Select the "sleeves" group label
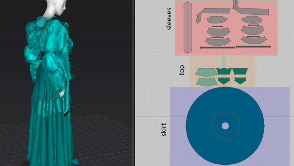This screenshot has width=294, height=166. tap(169, 19)
